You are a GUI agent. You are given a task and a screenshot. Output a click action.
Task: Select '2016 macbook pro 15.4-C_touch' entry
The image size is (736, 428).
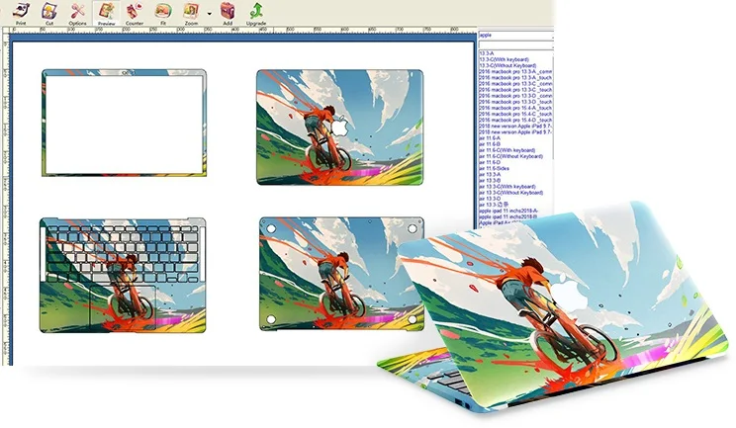click(515, 114)
